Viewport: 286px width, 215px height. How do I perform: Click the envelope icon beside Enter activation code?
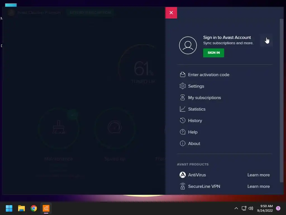(183, 74)
